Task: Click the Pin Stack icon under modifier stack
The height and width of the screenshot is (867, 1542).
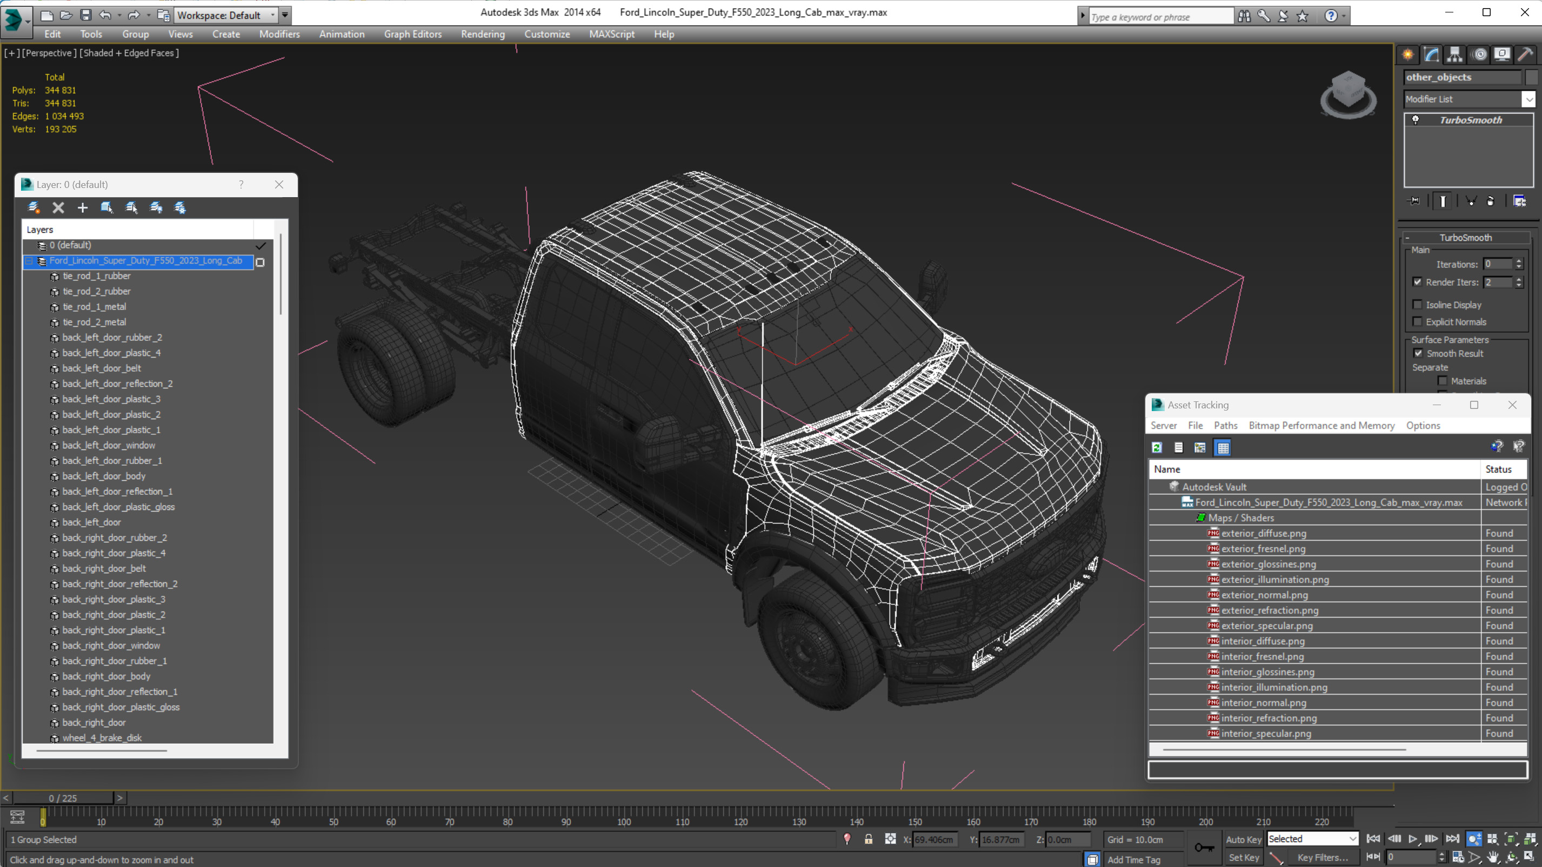Action: (1414, 201)
